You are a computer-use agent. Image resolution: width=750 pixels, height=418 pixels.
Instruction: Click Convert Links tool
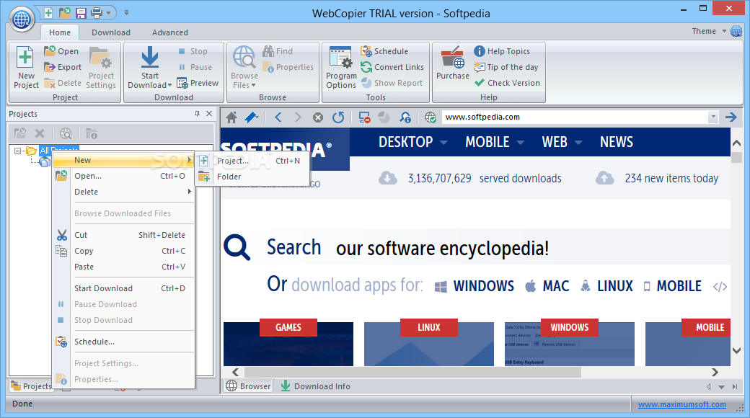click(392, 67)
